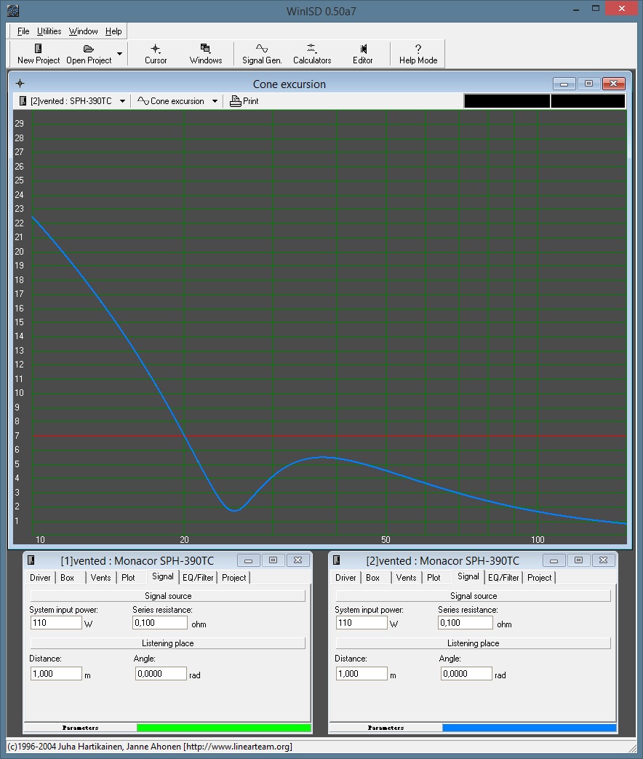
Task: Expand the Open Project dropdown arrow
Action: click(x=119, y=54)
